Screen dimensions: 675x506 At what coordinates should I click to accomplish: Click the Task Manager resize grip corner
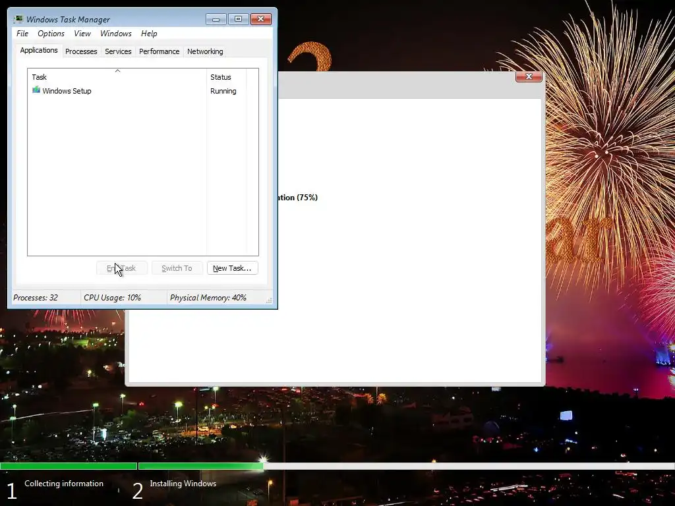pos(269,300)
